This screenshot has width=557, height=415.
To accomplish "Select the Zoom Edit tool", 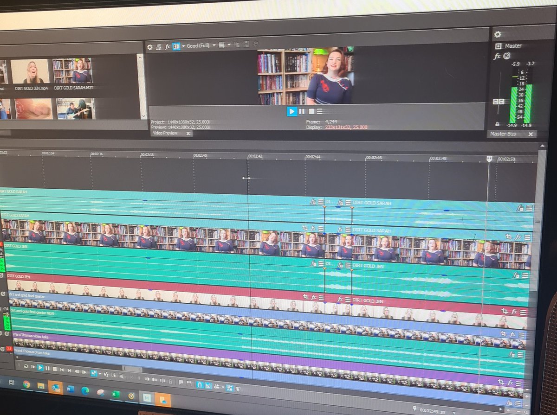I will pyautogui.click(x=121, y=376).
